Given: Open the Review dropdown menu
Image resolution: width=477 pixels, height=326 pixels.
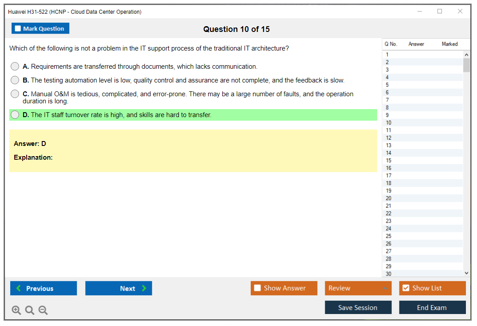Looking at the screenshot, I should (x=358, y=288).
